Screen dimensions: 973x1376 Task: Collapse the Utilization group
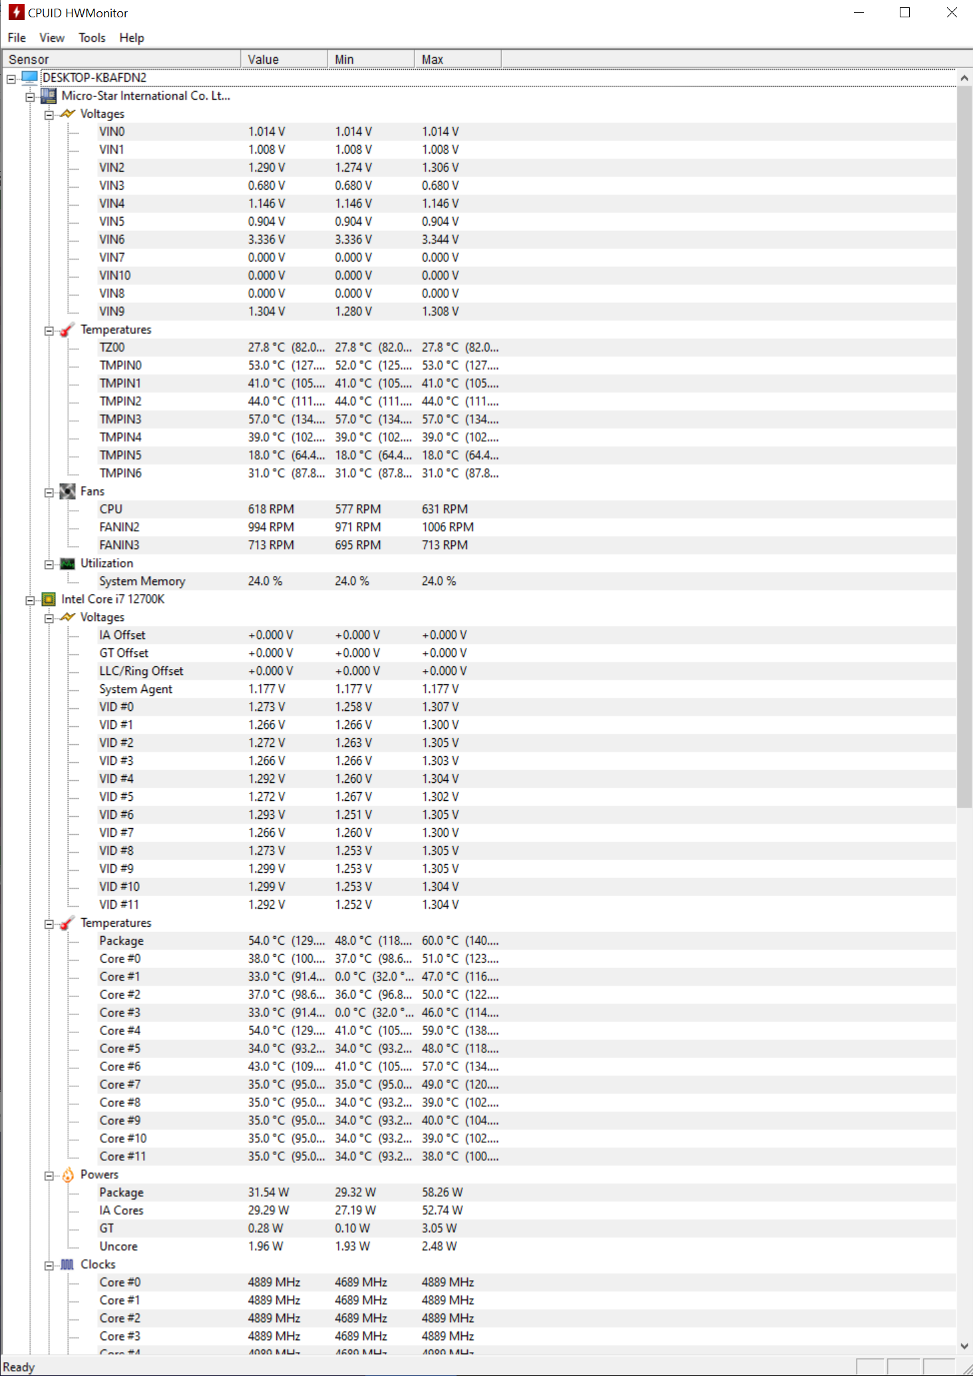(49, 565)
